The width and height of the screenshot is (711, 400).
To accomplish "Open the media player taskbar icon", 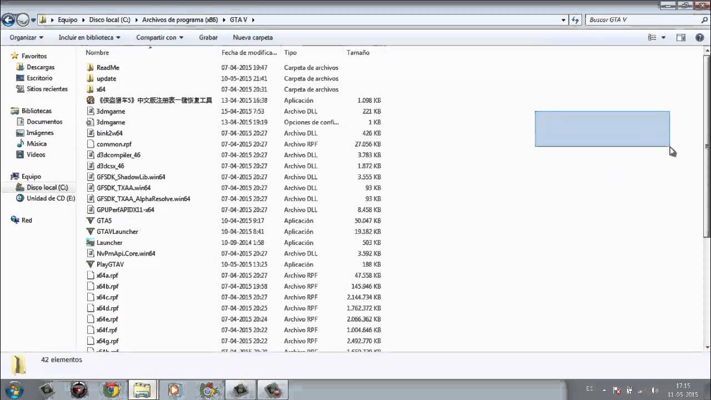I will (174, 389).
